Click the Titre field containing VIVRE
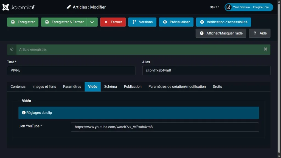The width and height of the screenshot is (281, 158). (x=71, y=70)
